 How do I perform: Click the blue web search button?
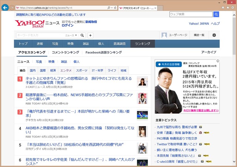tap(216, 14)
